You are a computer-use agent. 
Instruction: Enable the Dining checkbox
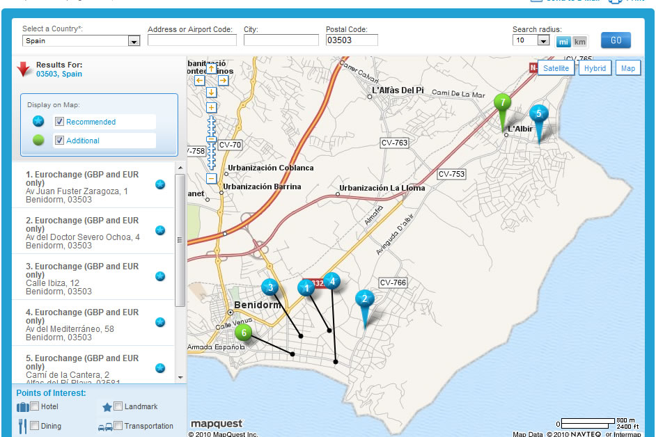35,426
